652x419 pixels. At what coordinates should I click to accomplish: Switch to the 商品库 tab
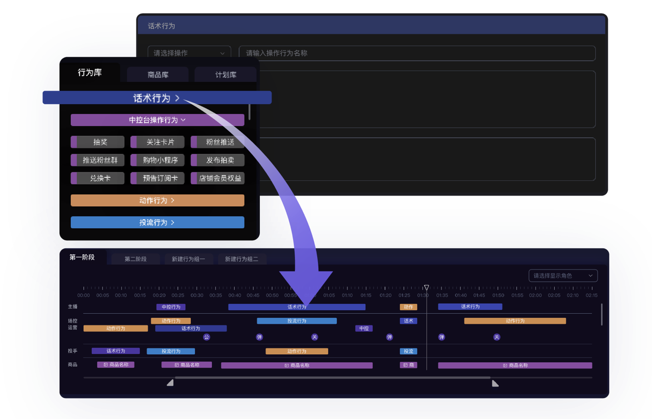[x=158, y=74]
